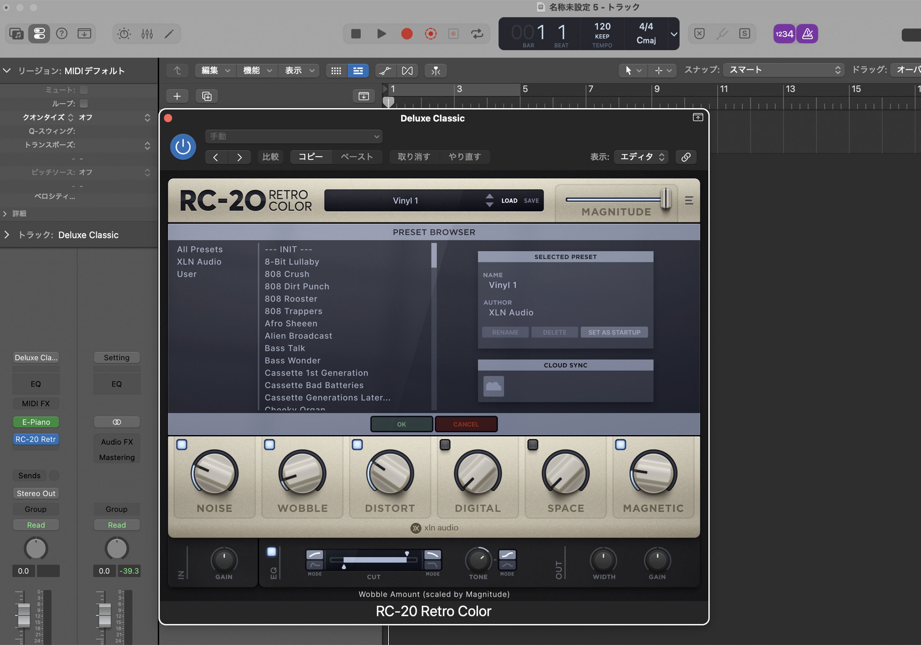921x645 pixels.
Task: Click the MAGNITUDE slider handle
Action: (x=666, y=199)
